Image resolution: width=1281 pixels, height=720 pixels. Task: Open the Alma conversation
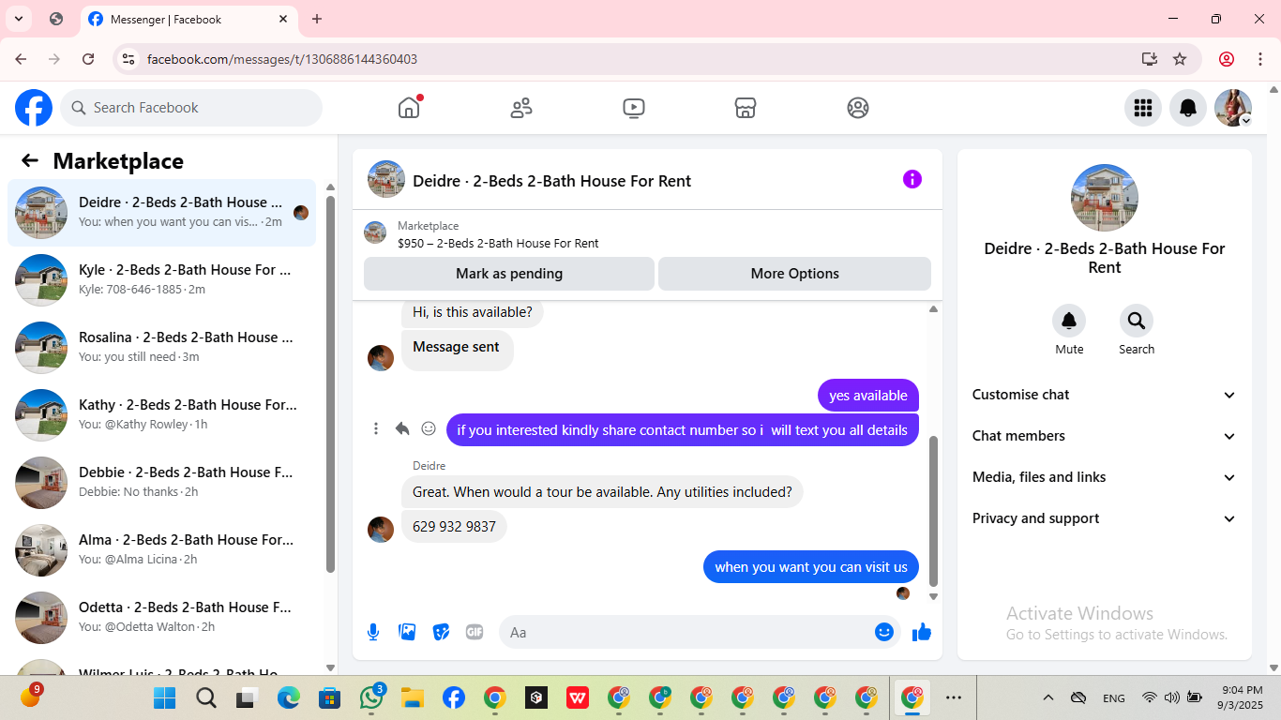(162, 549)
